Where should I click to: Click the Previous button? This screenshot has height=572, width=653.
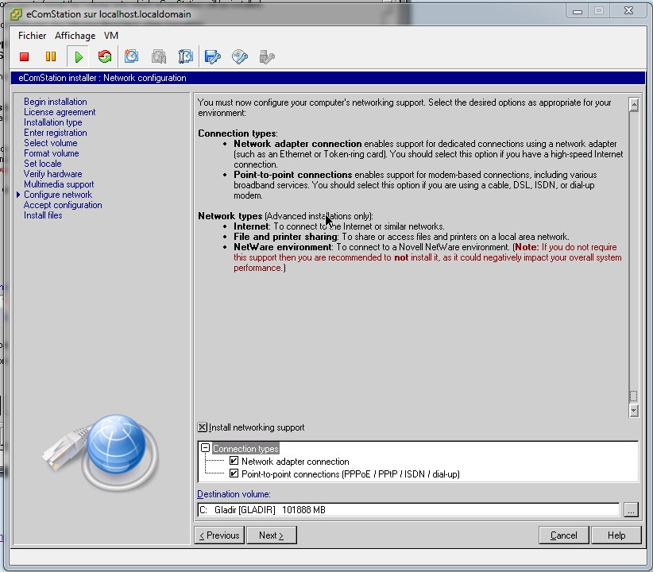pyautogui.click(x=219, y=535)
